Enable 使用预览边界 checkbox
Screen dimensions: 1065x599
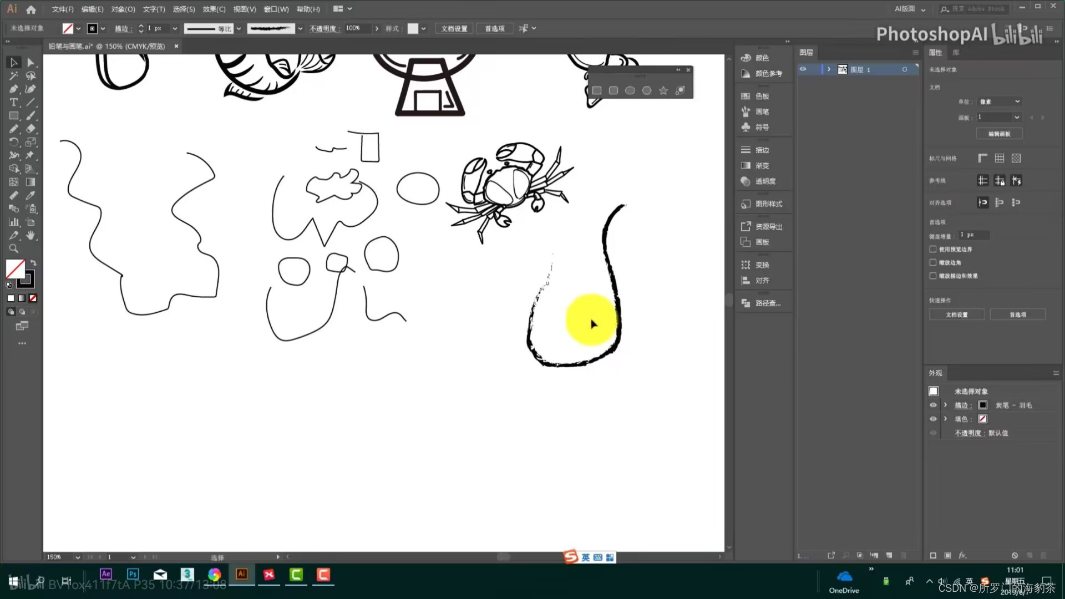933,249
